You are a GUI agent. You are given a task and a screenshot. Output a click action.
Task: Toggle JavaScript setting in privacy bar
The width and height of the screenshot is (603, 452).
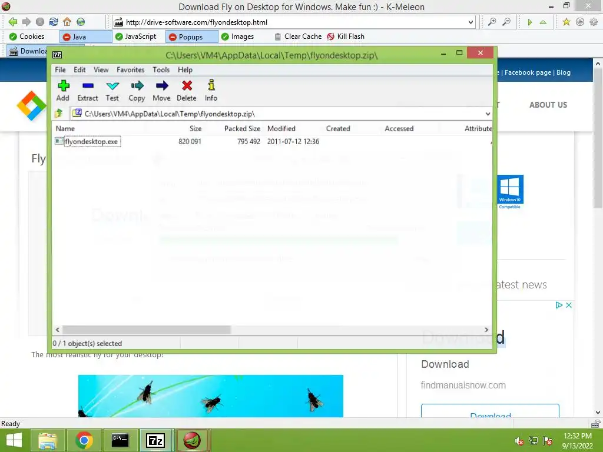click(x=136, y=36)
